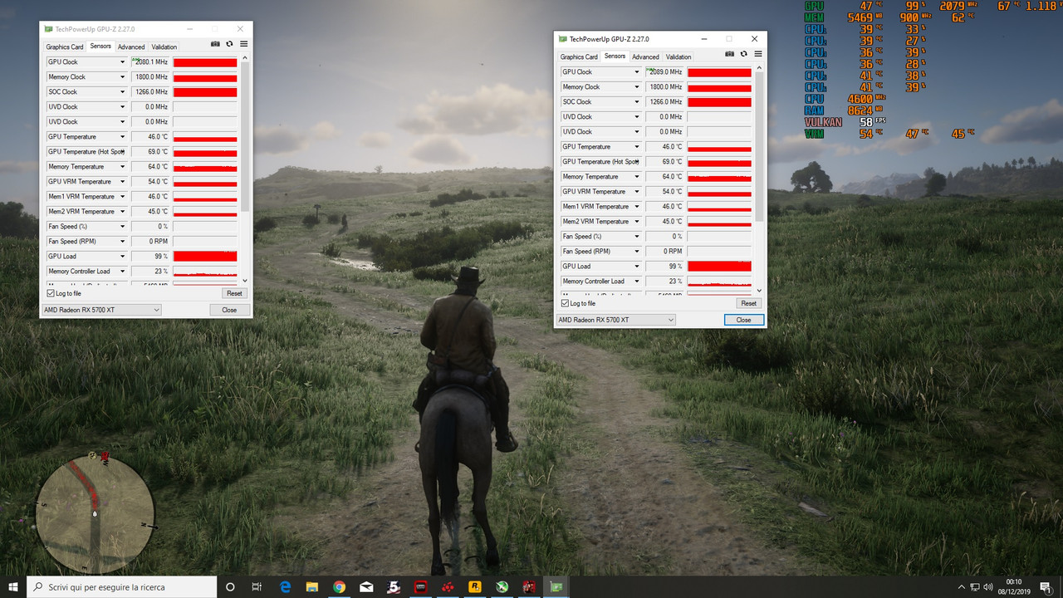Click Reset button in right GPU-Z window
The image size is (1063, 598).
click(x=748, y=303)
